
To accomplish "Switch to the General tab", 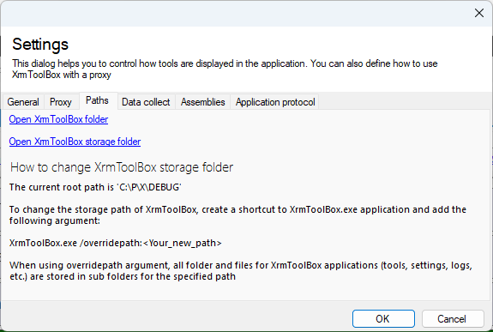I will tap(23, 102).
